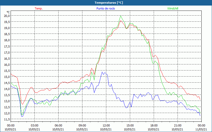The width and height of the screenshot is (212, 132).
Task: Click the 06:00 time axis label
Action: (58, 126)
